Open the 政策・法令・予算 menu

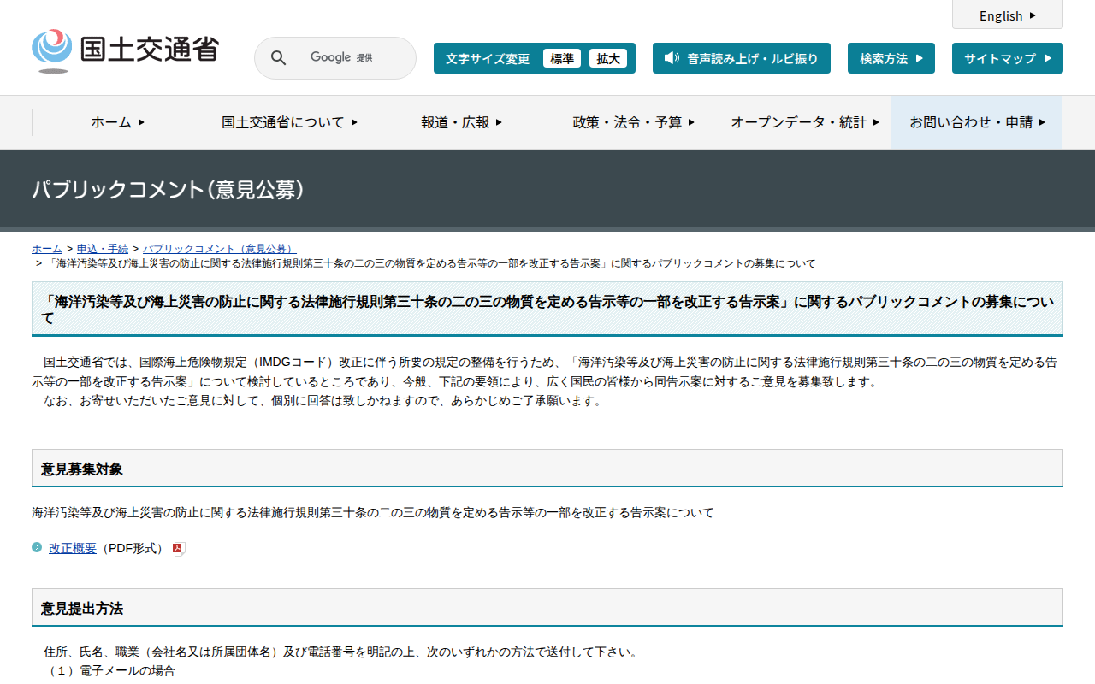click(632, 122)
